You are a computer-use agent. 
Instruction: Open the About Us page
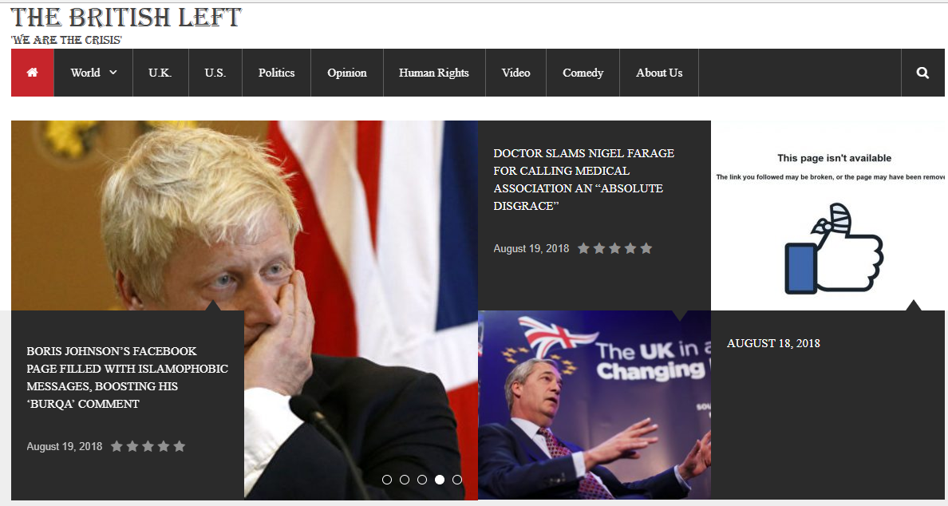coord(659,73)
